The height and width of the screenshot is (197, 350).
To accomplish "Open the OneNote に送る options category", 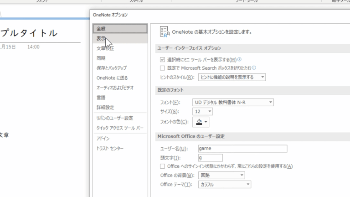I will [x=120, y=78].
